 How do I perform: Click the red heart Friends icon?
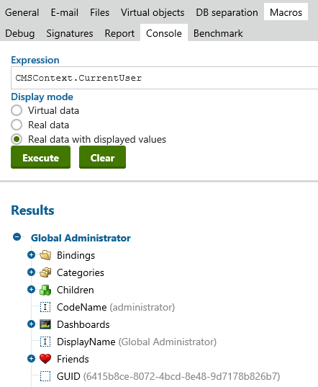[x=45, y=359]
